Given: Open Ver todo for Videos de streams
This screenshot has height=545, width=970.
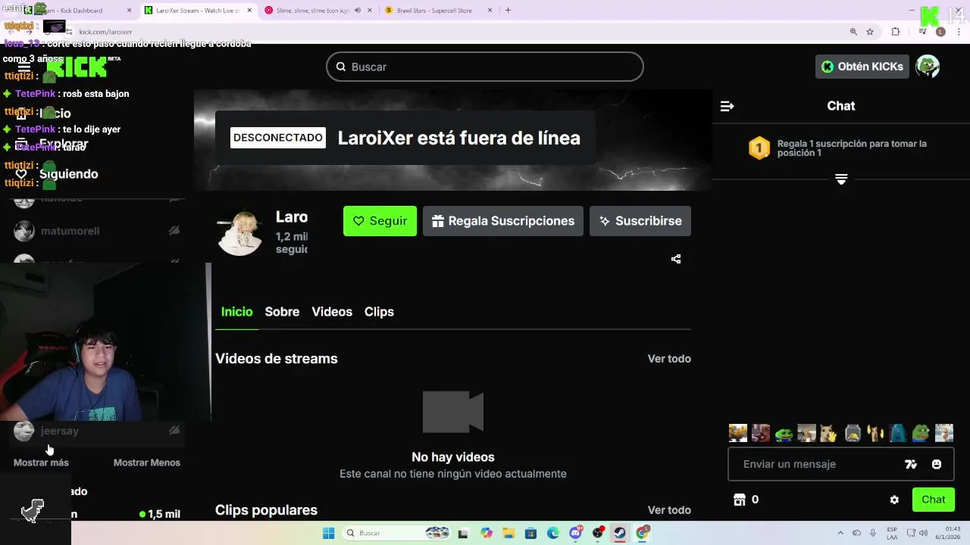Looking at the screenshot, I should [669, 359].
